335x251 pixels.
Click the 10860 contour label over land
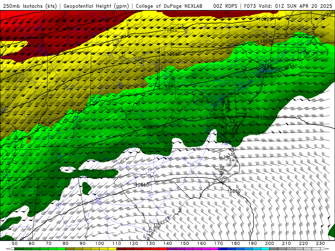click(142, 185)
